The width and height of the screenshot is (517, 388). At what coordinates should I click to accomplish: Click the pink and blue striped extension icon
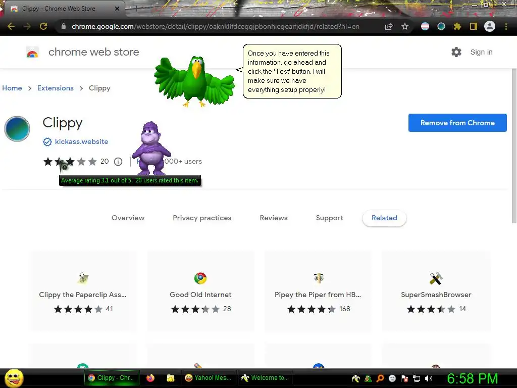click(425, 26)
